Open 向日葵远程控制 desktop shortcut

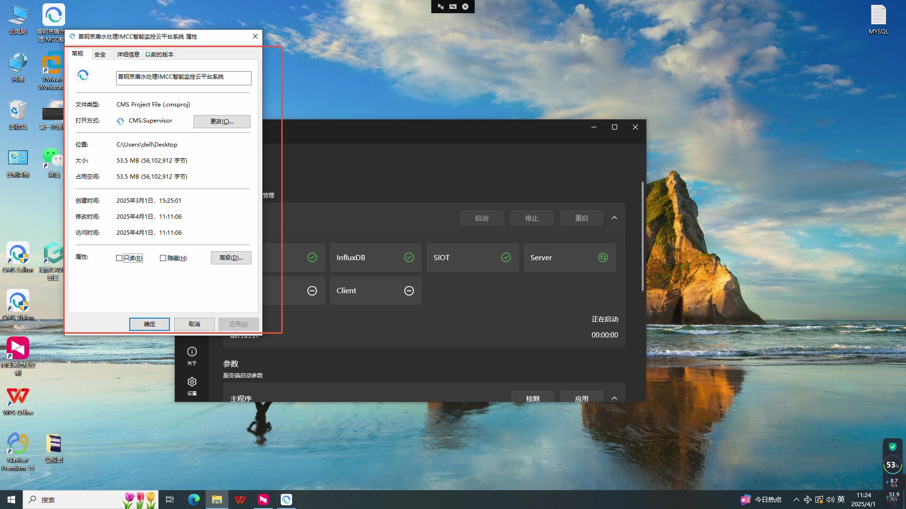point(18,356)
